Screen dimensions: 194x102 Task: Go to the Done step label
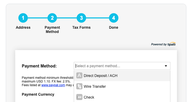pos(114,27)
